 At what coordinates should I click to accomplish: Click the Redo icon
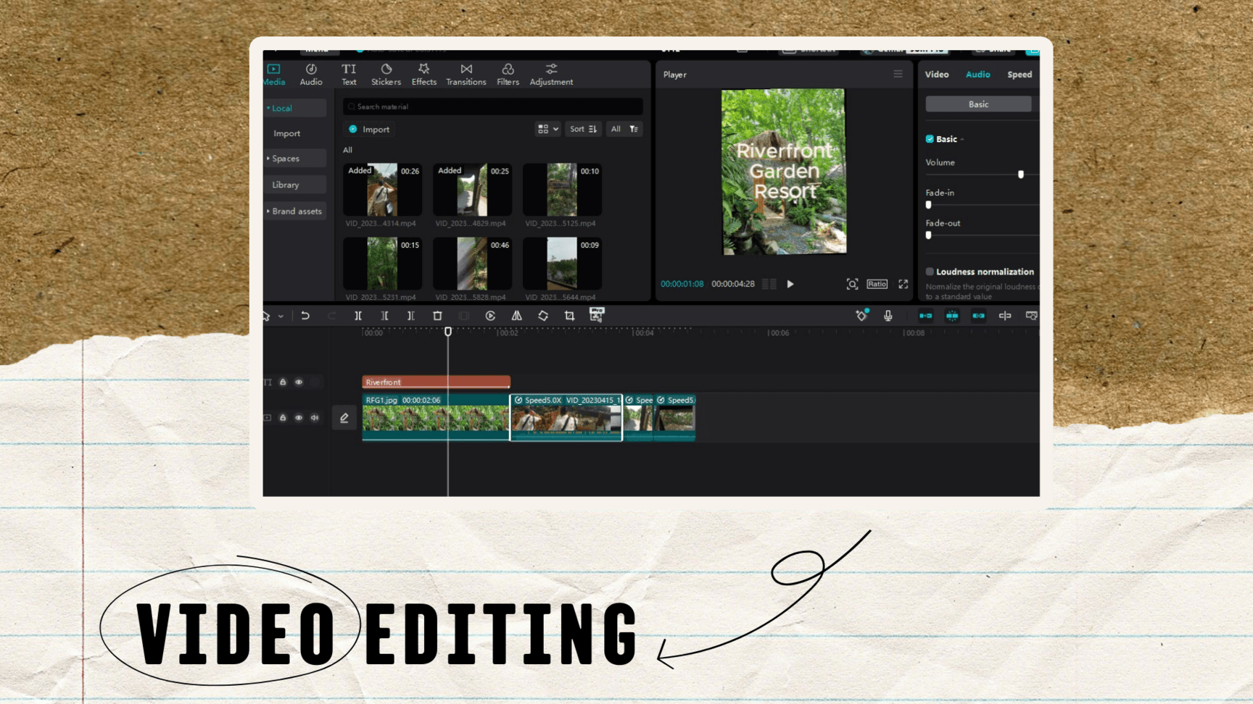click(331, 316)
